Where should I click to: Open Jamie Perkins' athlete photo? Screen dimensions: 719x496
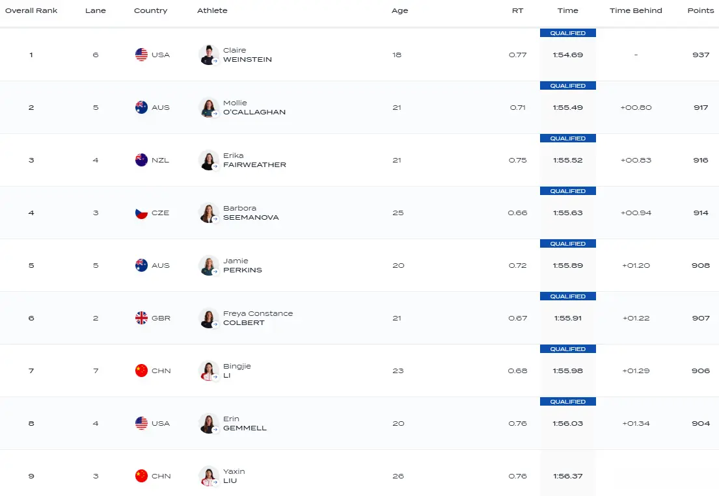point(208,266)
